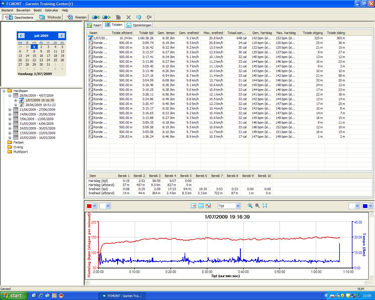Collapse the Hardlopen tree node
The width and height of the screenshot is (375, 300).
4,91
